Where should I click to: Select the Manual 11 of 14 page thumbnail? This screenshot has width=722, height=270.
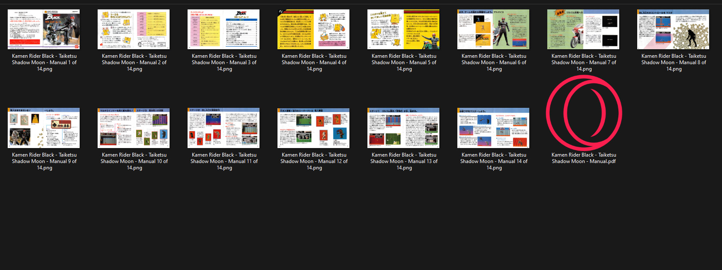[224, 128]
